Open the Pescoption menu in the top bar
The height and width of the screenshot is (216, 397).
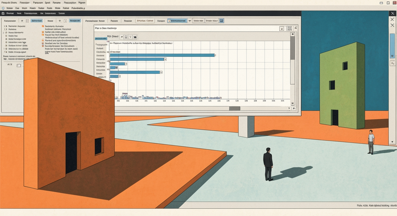(x=70, y=3)
